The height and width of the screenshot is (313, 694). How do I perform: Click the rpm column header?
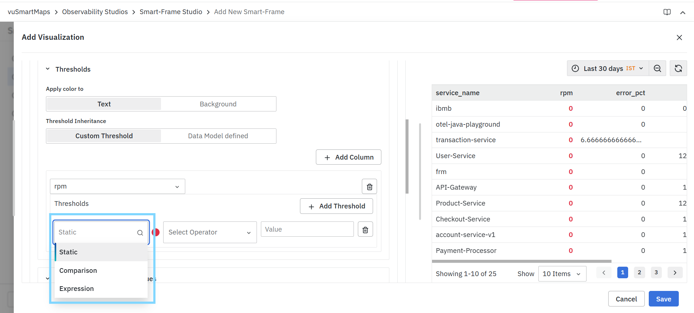point(566,93)
